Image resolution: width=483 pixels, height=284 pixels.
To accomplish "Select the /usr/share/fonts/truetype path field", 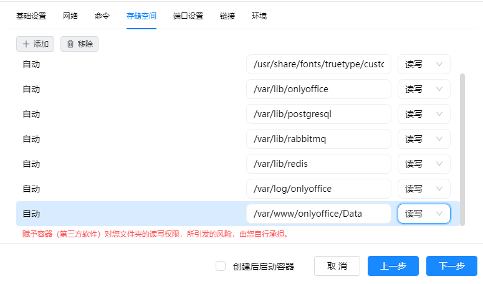I will point(318,64).
